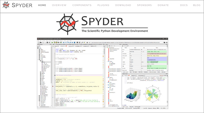
Task: Open the OVERVIEW section
Action: click(x=59, y=5)
